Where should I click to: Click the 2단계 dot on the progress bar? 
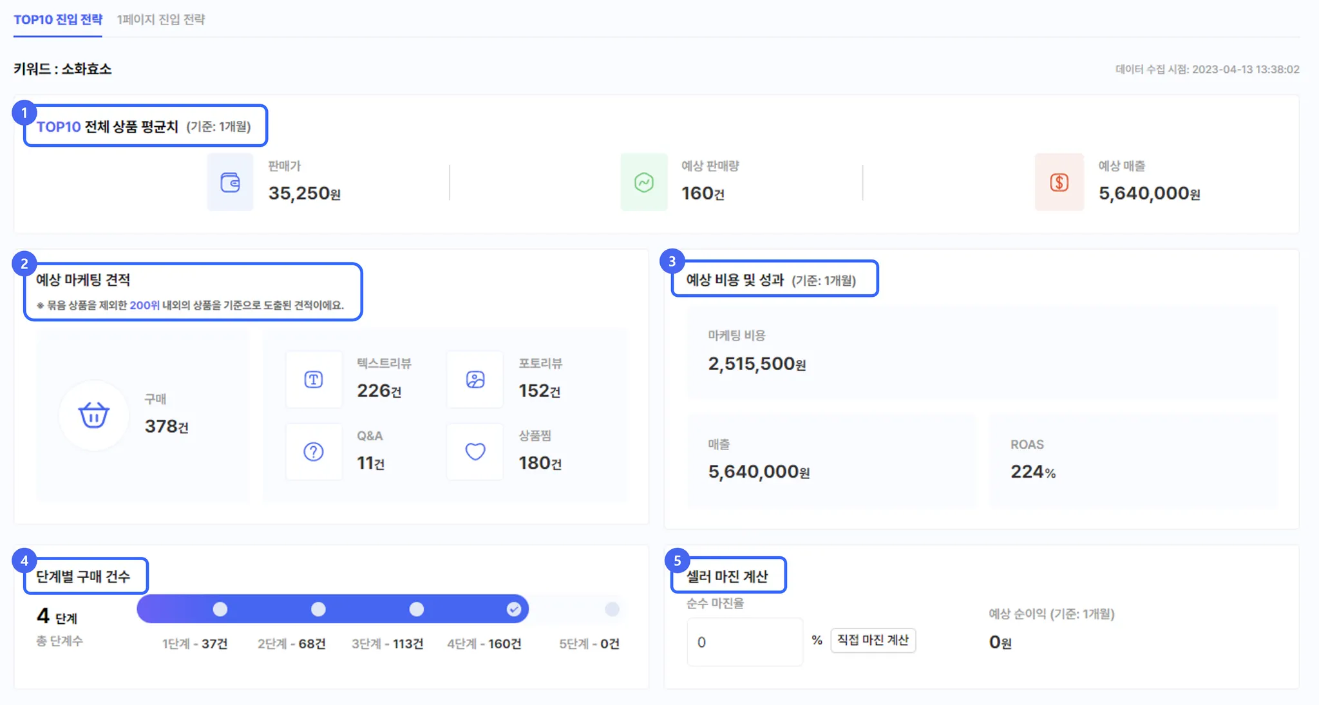click(318, 609)
